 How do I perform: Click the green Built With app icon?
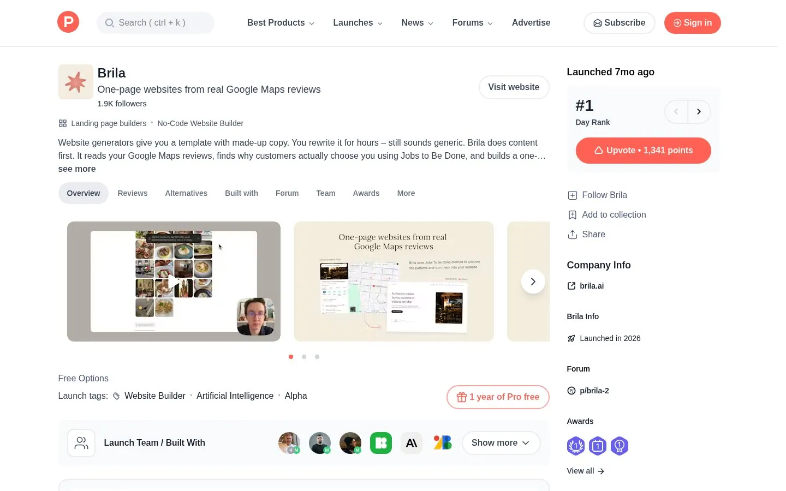point(381,443)
